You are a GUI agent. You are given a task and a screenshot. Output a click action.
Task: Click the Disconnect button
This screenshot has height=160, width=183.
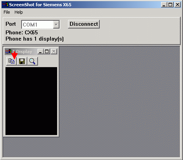point(84,24)
